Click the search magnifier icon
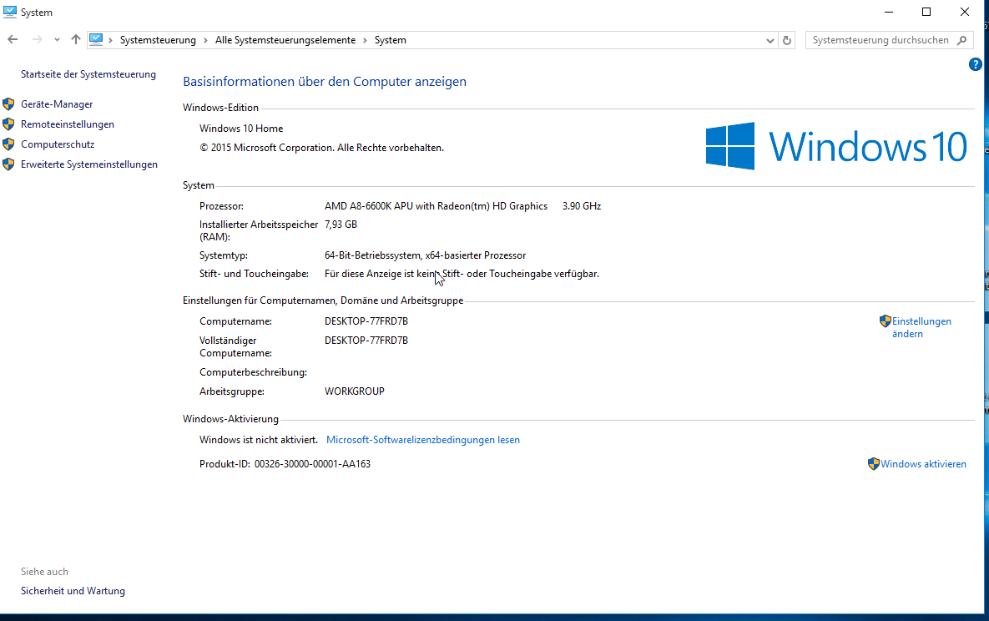The width and height of the screenshot is (989, 621). click(x=962, y=40)
